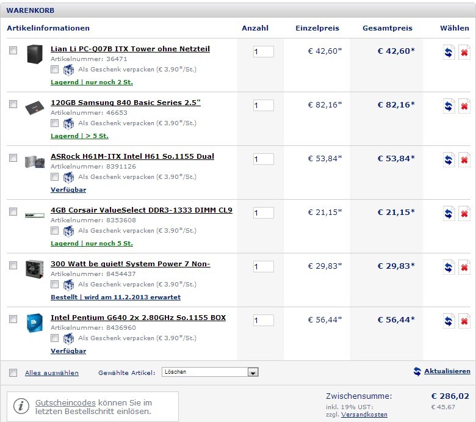
Task: Click gift box icon under Corsair ValueSelect
Action: [x=68, y=231]
